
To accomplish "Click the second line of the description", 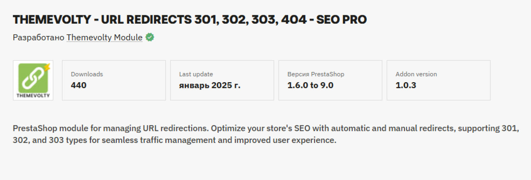I will coord(174,140).
